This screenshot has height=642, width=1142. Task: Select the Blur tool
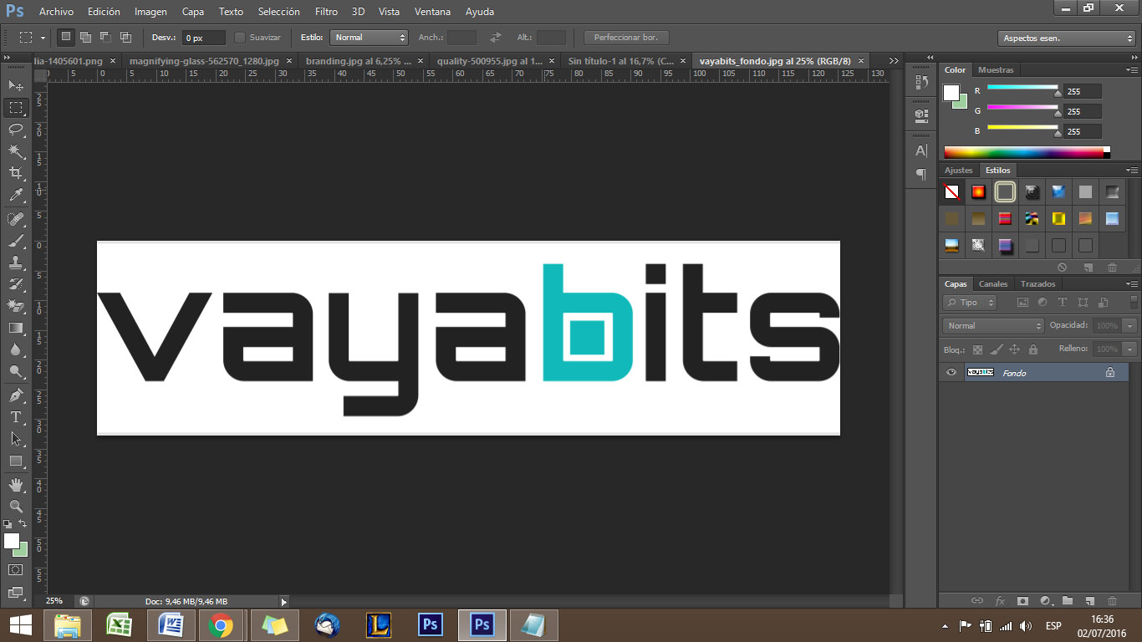(16, 349)
